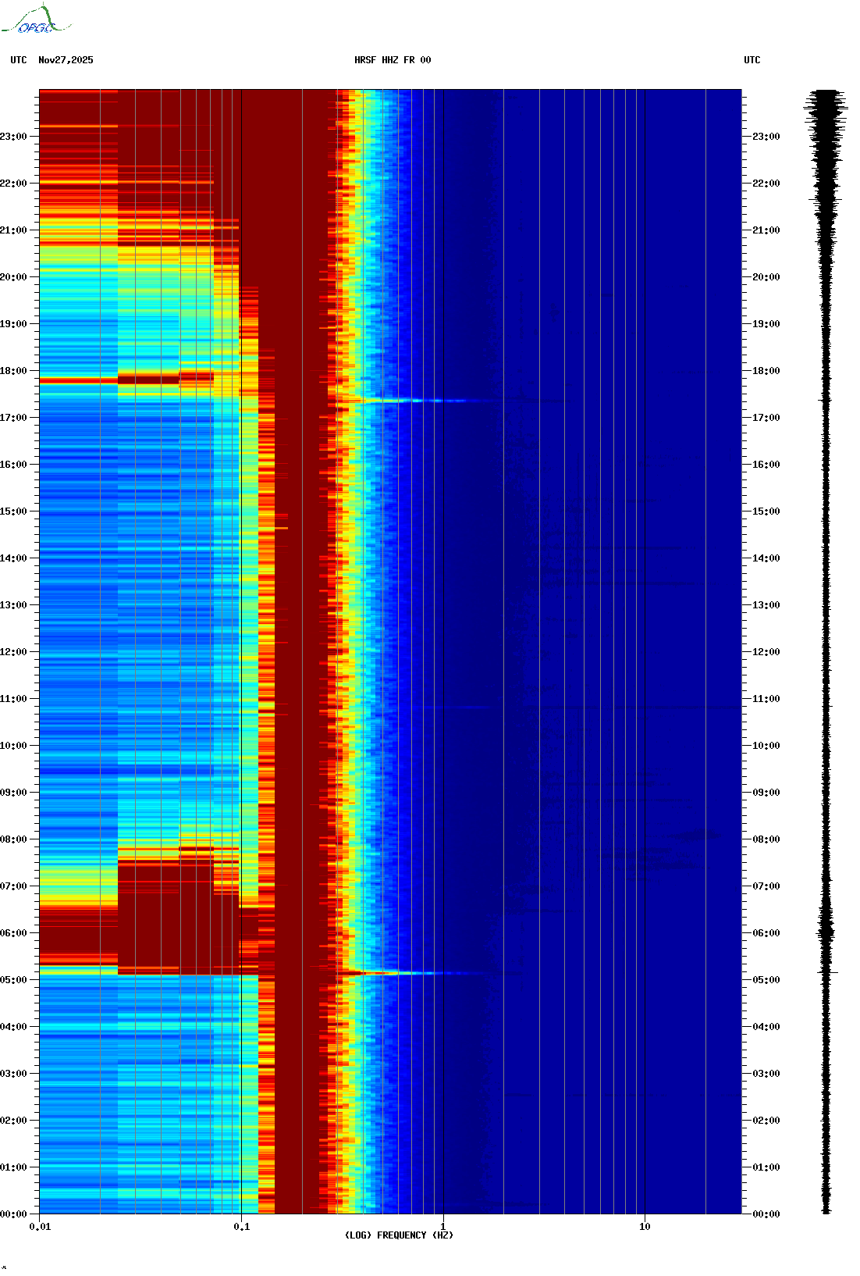Click the left-axis 00:00 time label
This screenshot has width=860, height=1276.
click(13, 1214)
